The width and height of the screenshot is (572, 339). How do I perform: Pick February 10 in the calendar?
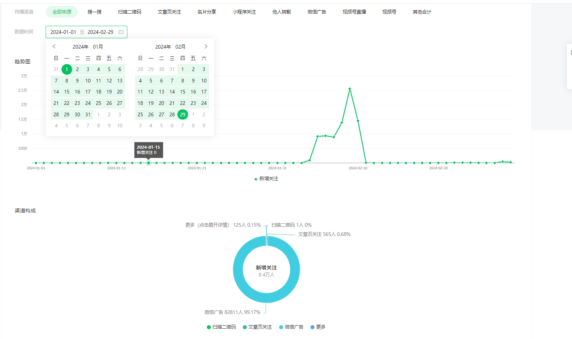click(204, 81)
